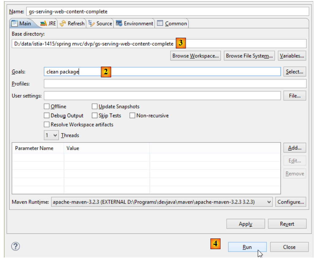The width and height of the screenshot is (317, 263).
Task: Enable Debug Output checkbox
Action: pos(47,116)
